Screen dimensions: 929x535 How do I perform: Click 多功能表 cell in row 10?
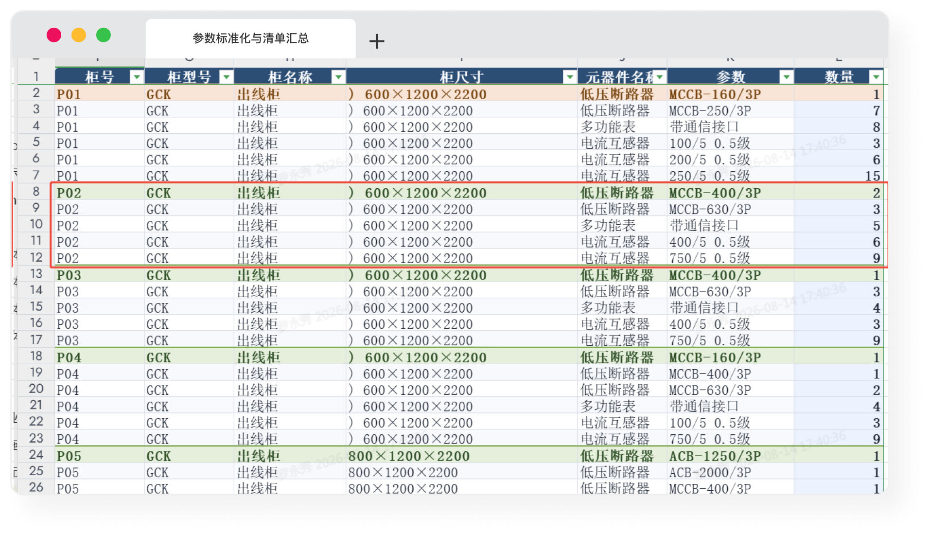(622, 226)
